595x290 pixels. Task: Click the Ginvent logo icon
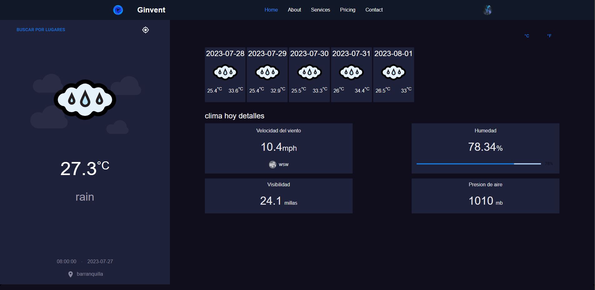118,10
